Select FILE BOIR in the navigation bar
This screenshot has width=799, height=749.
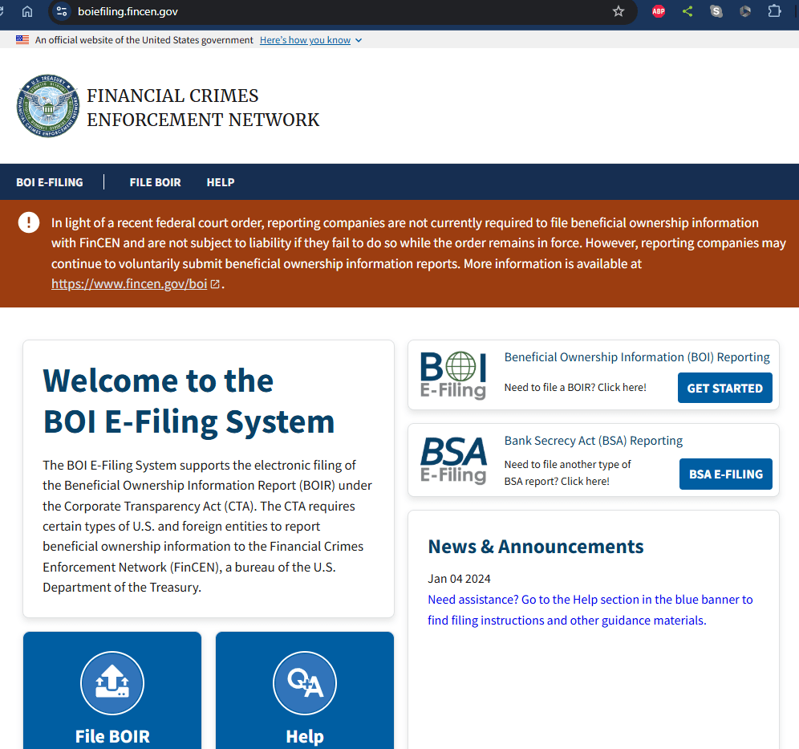[155, 182]
